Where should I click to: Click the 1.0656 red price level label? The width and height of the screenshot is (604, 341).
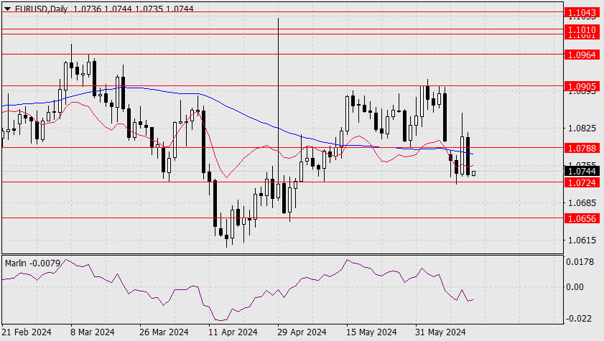click(582, 218)
